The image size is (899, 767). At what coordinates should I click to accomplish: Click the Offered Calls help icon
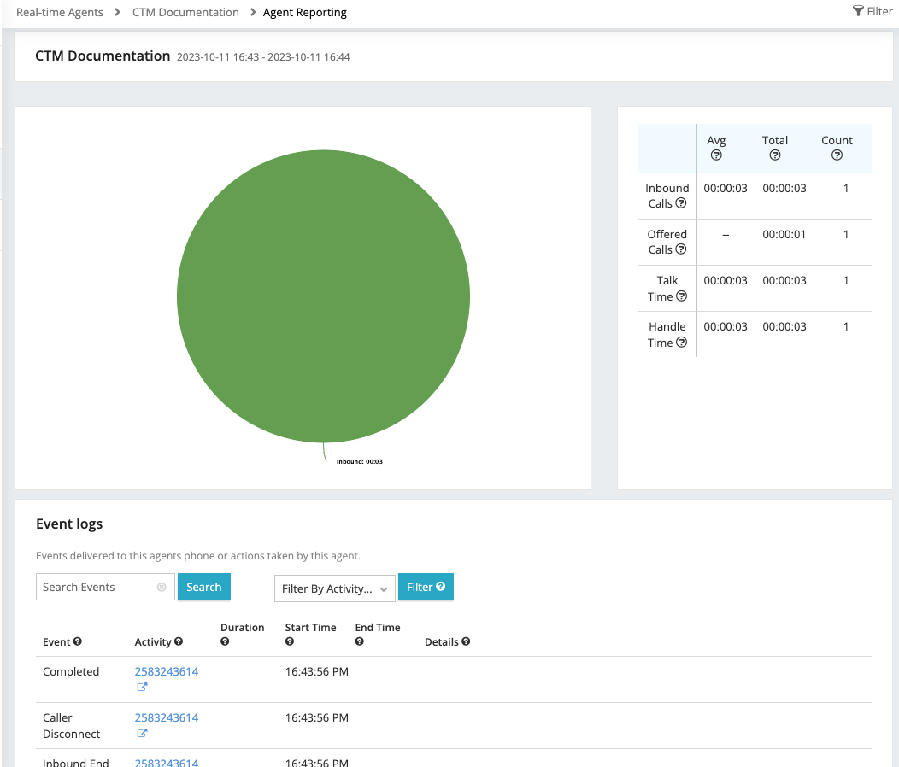pyautogui.click(x=680, y=249)
